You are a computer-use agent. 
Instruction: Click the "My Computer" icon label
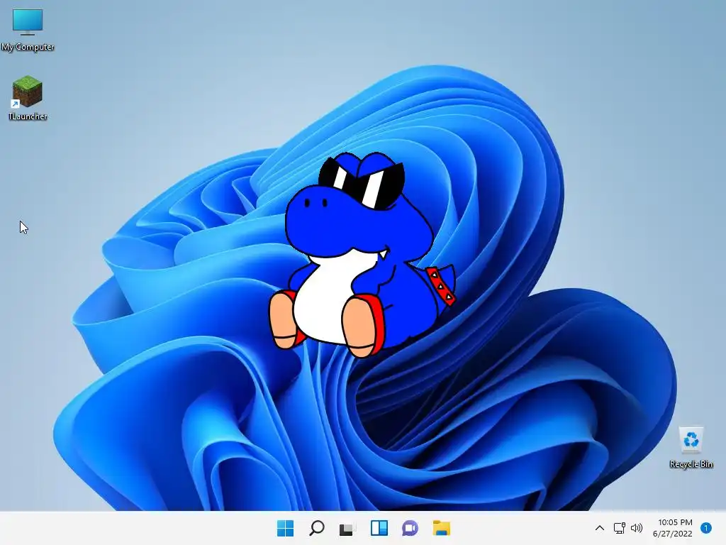click(x=28, y=47)
